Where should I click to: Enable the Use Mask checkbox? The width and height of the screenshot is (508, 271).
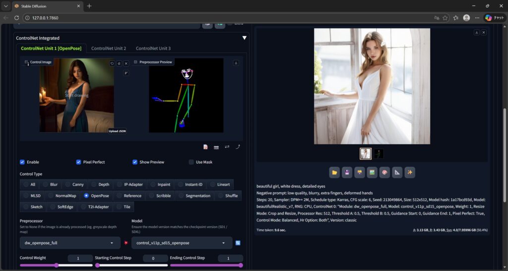click(x=191, y=162)
